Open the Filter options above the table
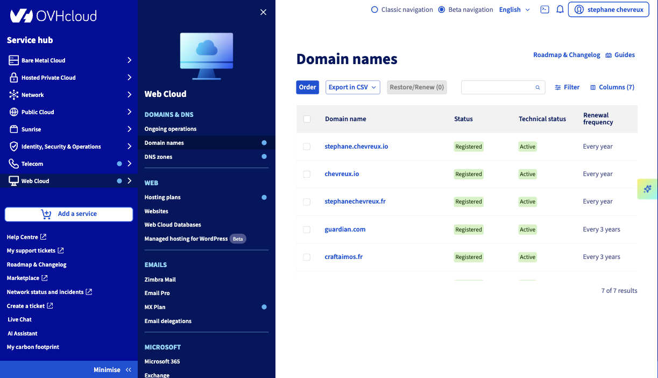Image resolution: width=658 pixels, height=378 pixels. tap(567, 87)
